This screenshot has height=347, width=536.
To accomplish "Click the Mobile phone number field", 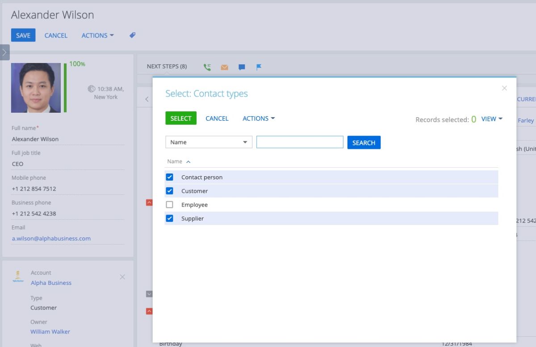I will coord(68,189).
